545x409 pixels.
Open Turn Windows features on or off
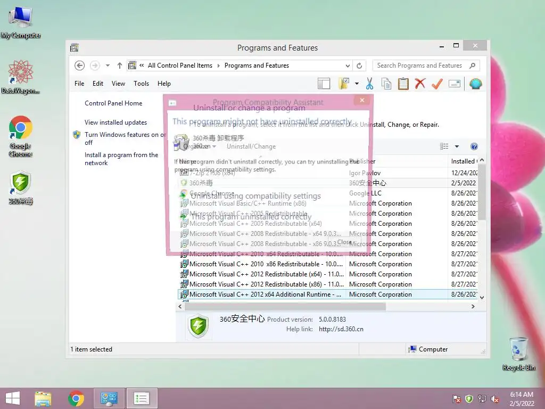tap(125, 138)
